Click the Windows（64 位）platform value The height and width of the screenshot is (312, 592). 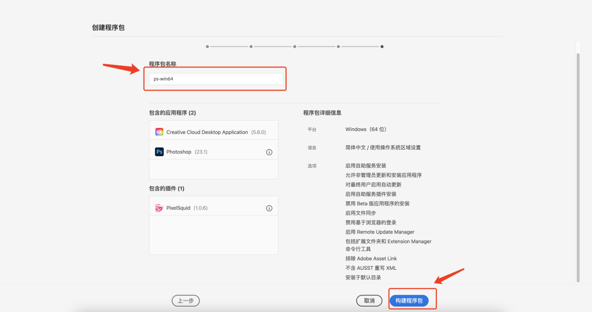tap(366, 129)
